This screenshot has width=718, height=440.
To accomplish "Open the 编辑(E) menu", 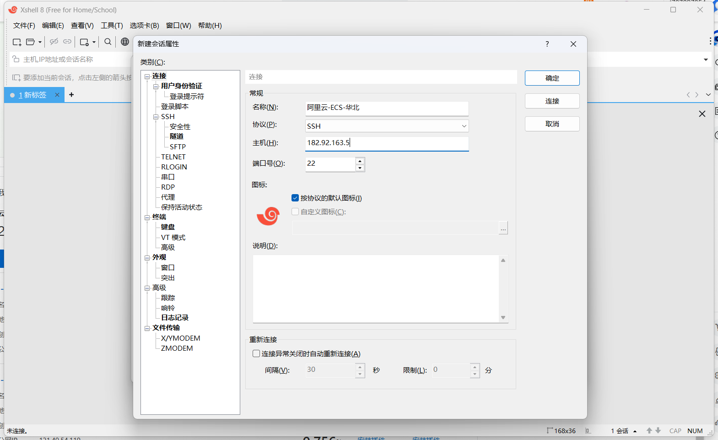I will click(53, 26).
